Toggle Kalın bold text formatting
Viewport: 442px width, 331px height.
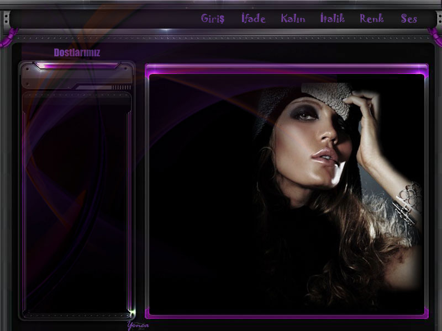(293, 19)
